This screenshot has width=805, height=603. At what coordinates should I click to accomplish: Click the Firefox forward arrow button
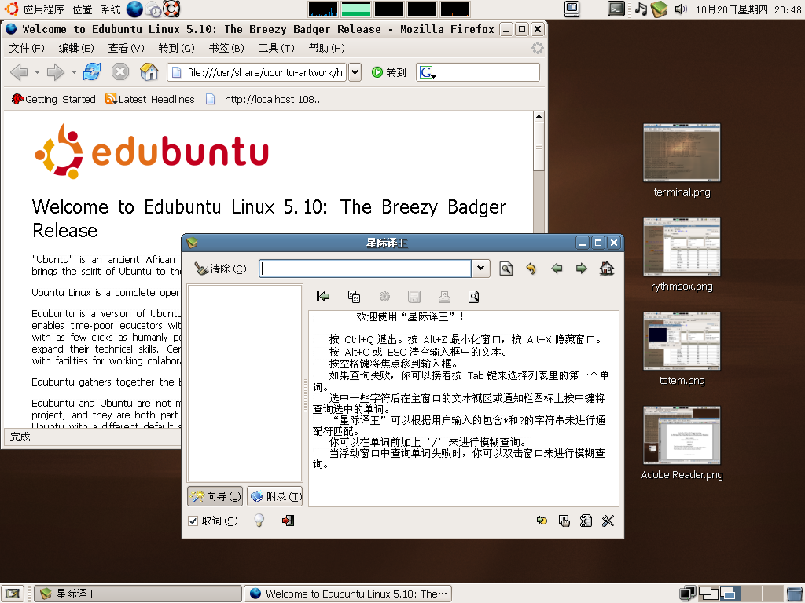click(x=56, y=72)
